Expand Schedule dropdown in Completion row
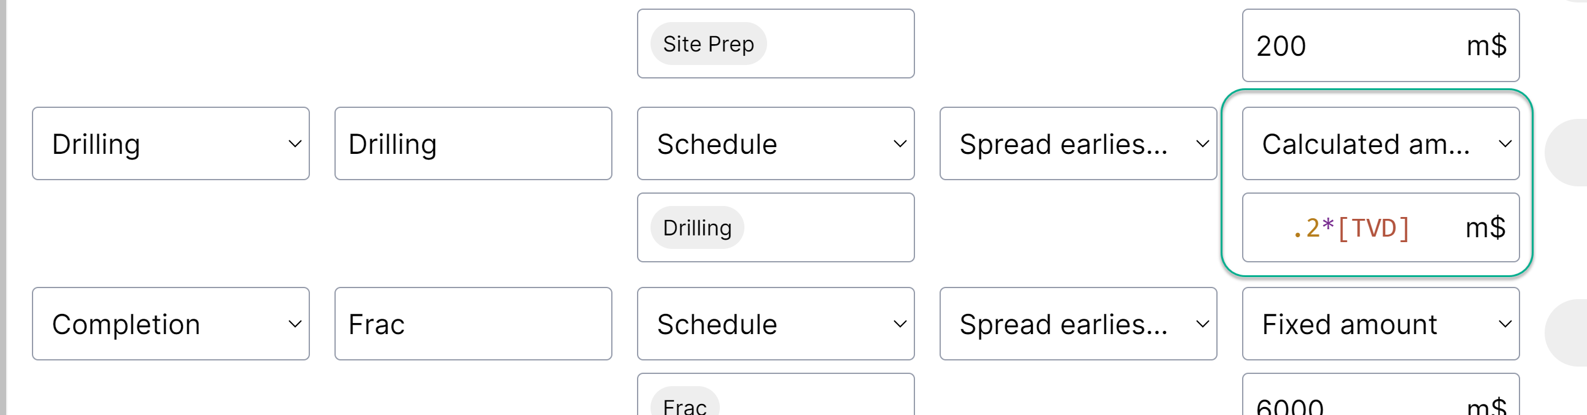 point(775,324)
